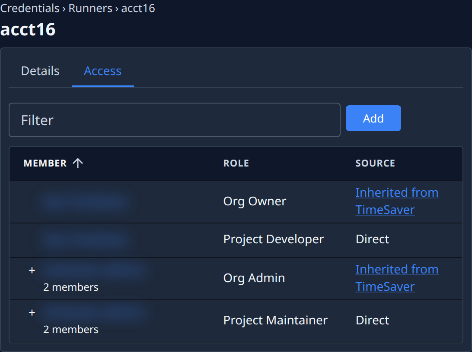Click Direct source in Project Maintainer row
The height and width of the screenshot is (352, 472).
[x=372, y=320]
